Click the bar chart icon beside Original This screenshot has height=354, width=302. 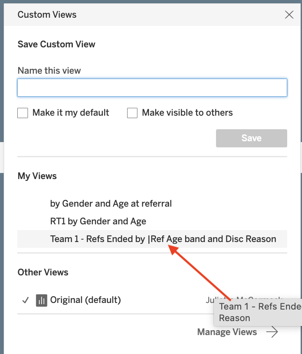click(42, 300)
